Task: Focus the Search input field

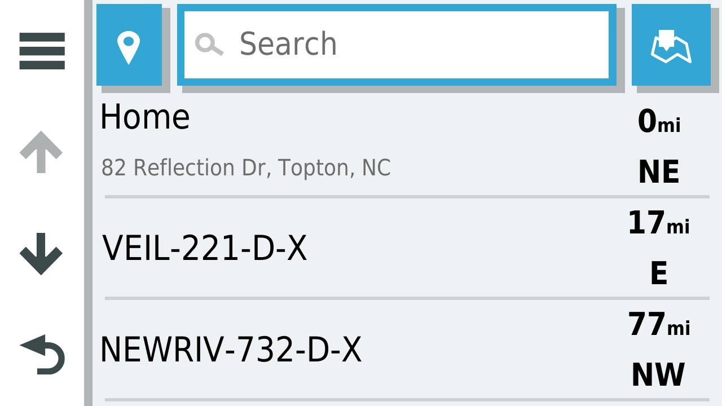Action: (x=397, y=45)
